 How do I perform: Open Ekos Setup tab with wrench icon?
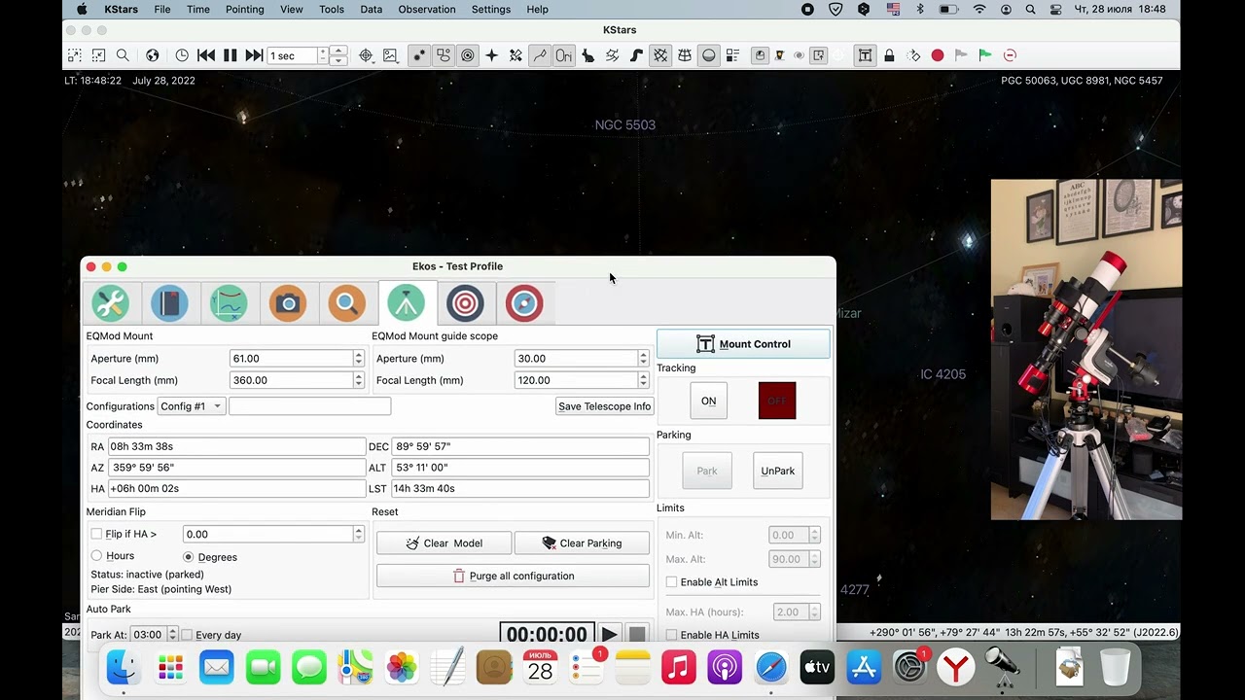[111, 303]
